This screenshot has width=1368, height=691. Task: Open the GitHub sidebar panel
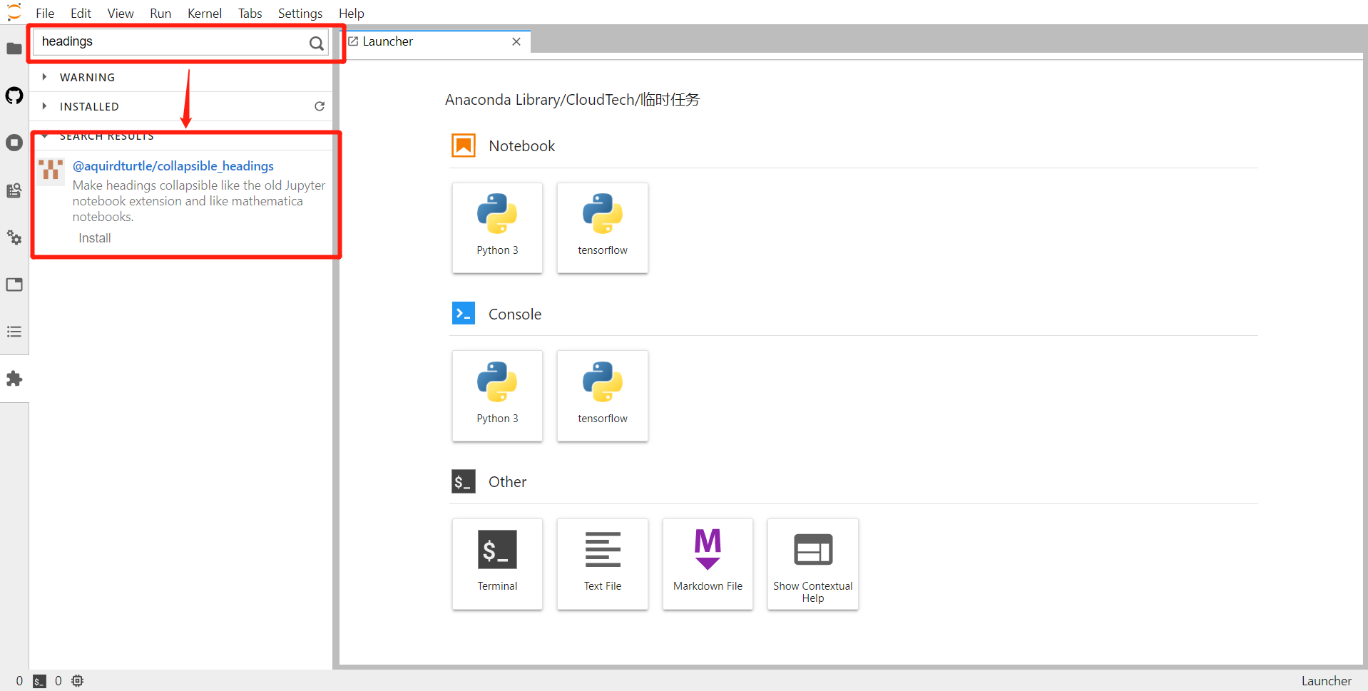click(14, 96)
